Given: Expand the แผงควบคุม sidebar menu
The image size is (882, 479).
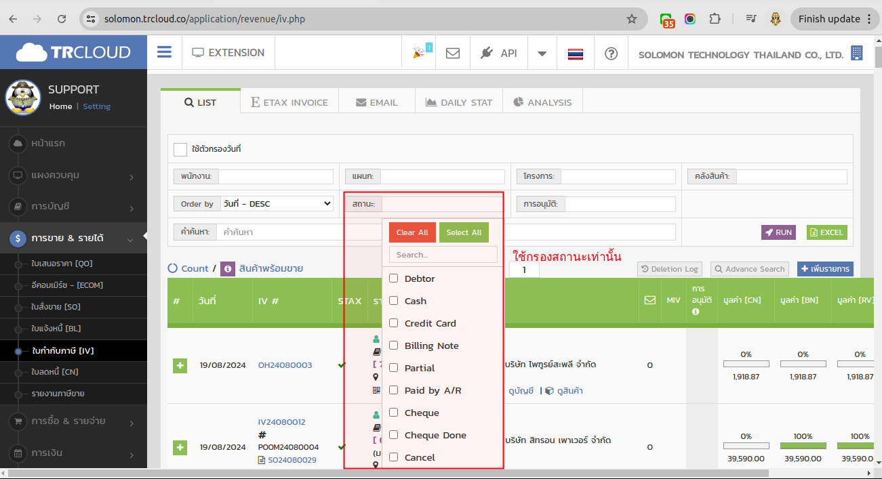Looking at the screenshot, I should click(x=73, y=176).
